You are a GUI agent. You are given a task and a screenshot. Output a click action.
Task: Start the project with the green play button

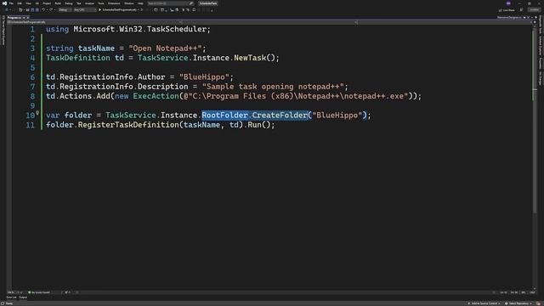point(100,9)
